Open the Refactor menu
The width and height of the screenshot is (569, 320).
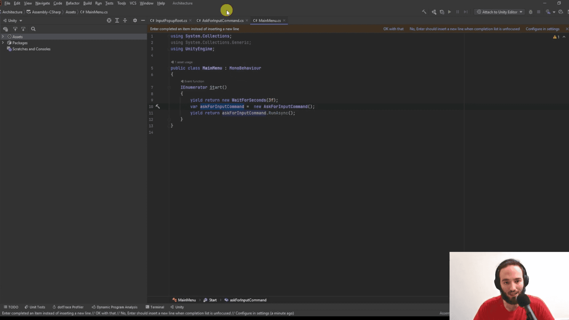point(73,3)
